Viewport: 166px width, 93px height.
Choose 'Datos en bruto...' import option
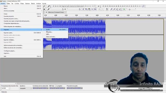(56, 37)
